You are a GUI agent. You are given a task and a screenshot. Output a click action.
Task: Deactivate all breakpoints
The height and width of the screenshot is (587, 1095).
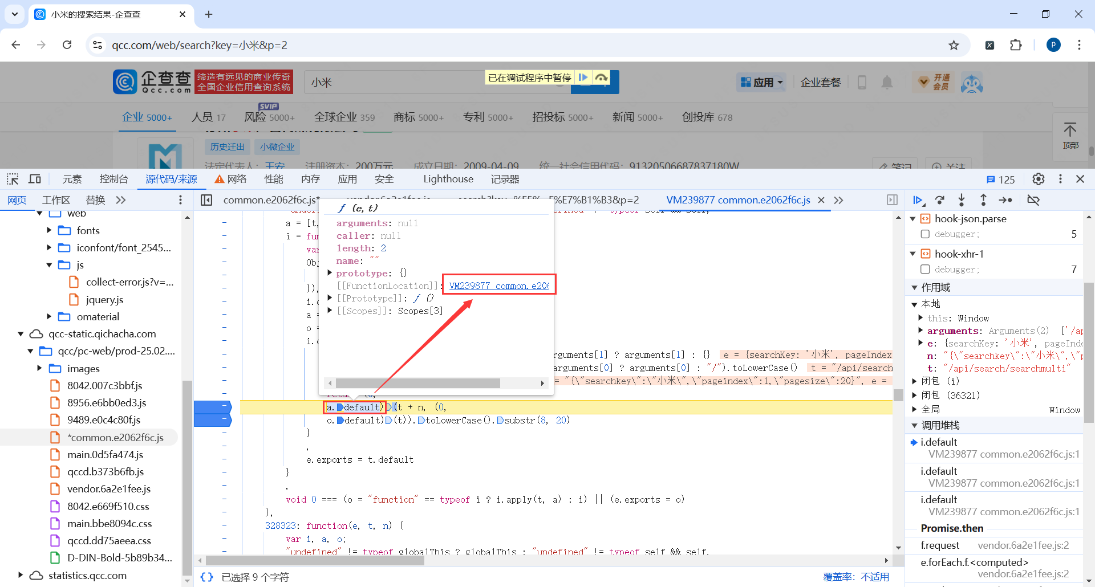[x=1033, y=200]
